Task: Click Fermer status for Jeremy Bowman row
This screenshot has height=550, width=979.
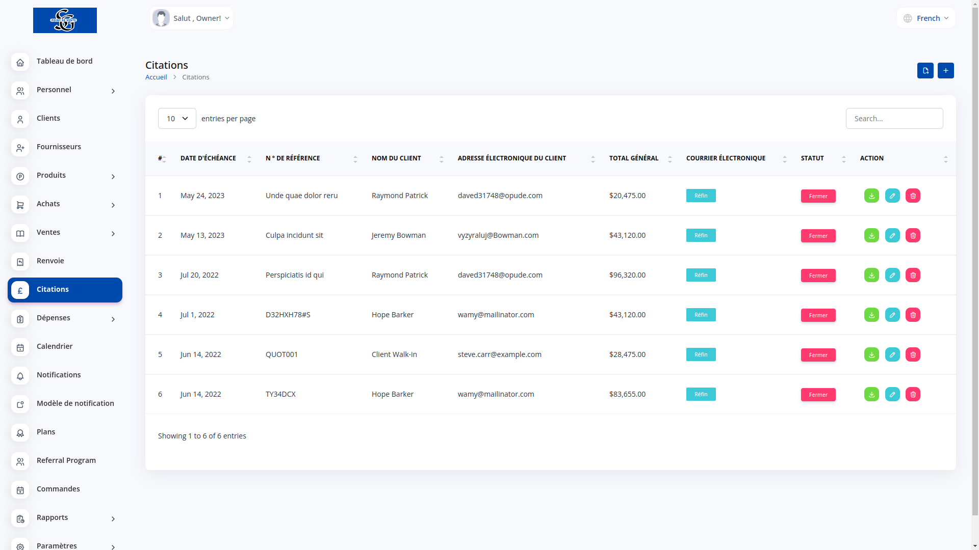Action: pyautogui.click(x=818, y=236)
